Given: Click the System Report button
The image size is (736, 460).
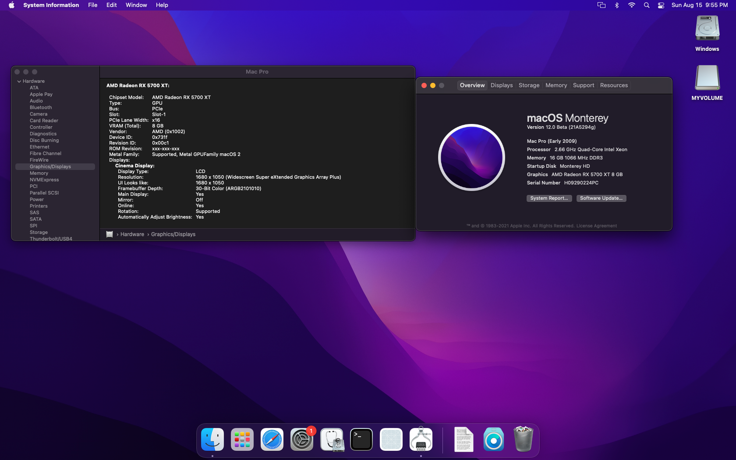Looking at the screenshot, I should (549, 198).
